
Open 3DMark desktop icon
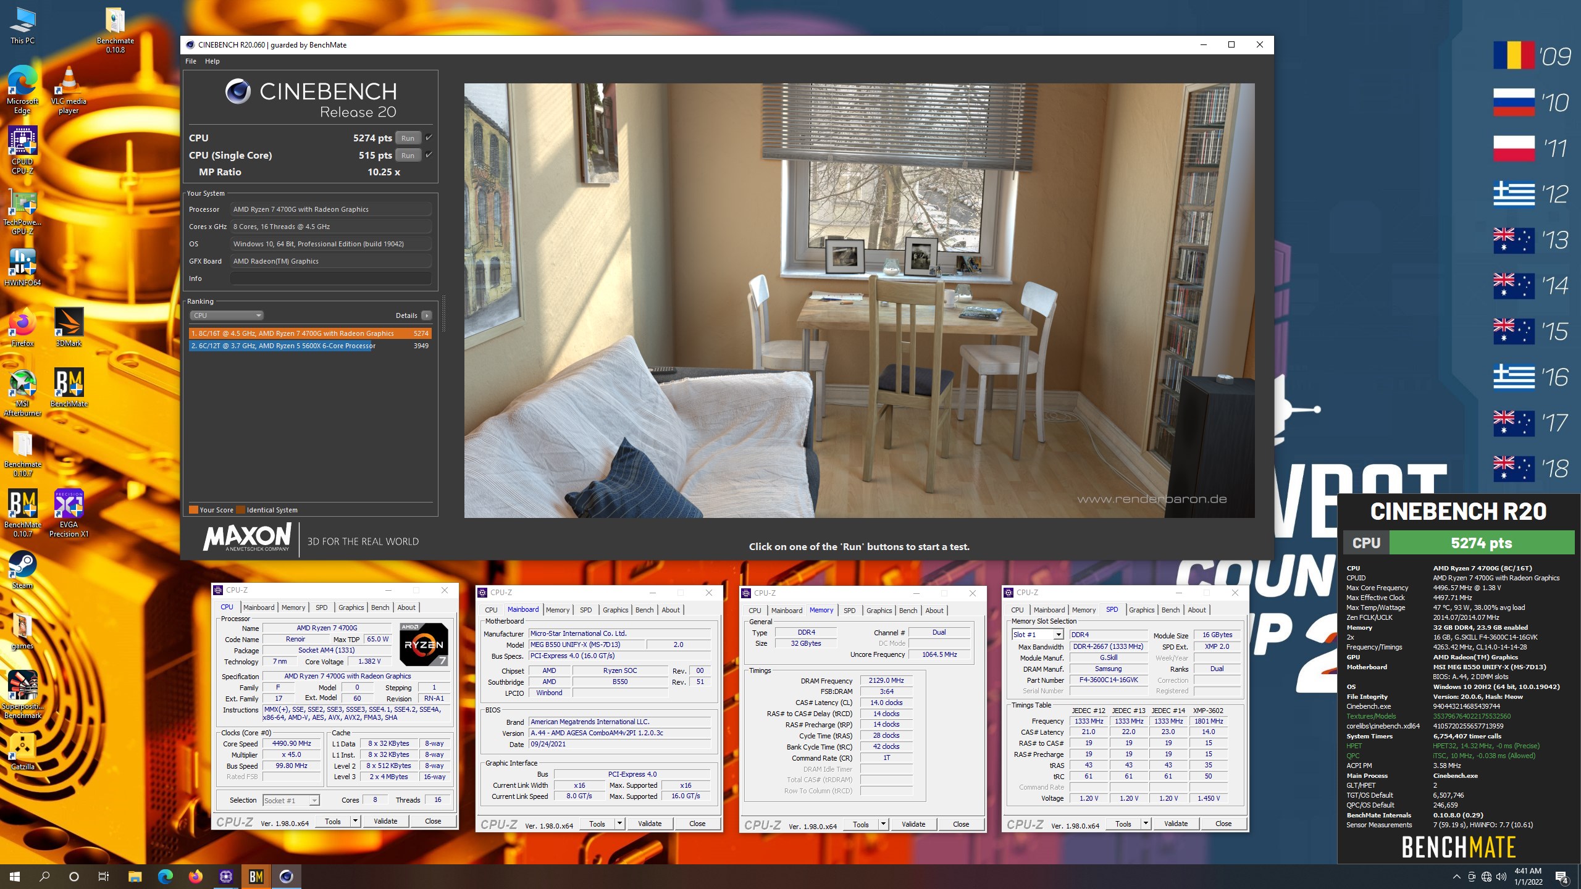click(69, 328)
